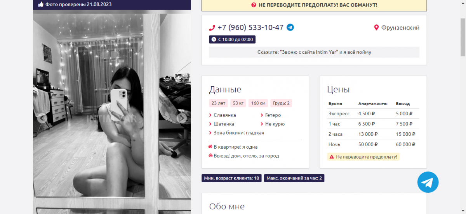Click the house icon next to В квартире
The width and height of the screenshot is (466, 214).
210,147
